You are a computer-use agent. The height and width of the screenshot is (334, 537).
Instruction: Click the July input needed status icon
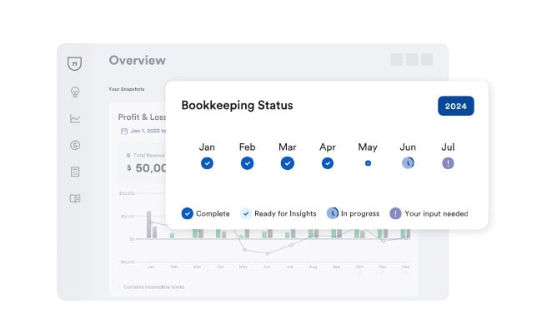click(448, 163)
